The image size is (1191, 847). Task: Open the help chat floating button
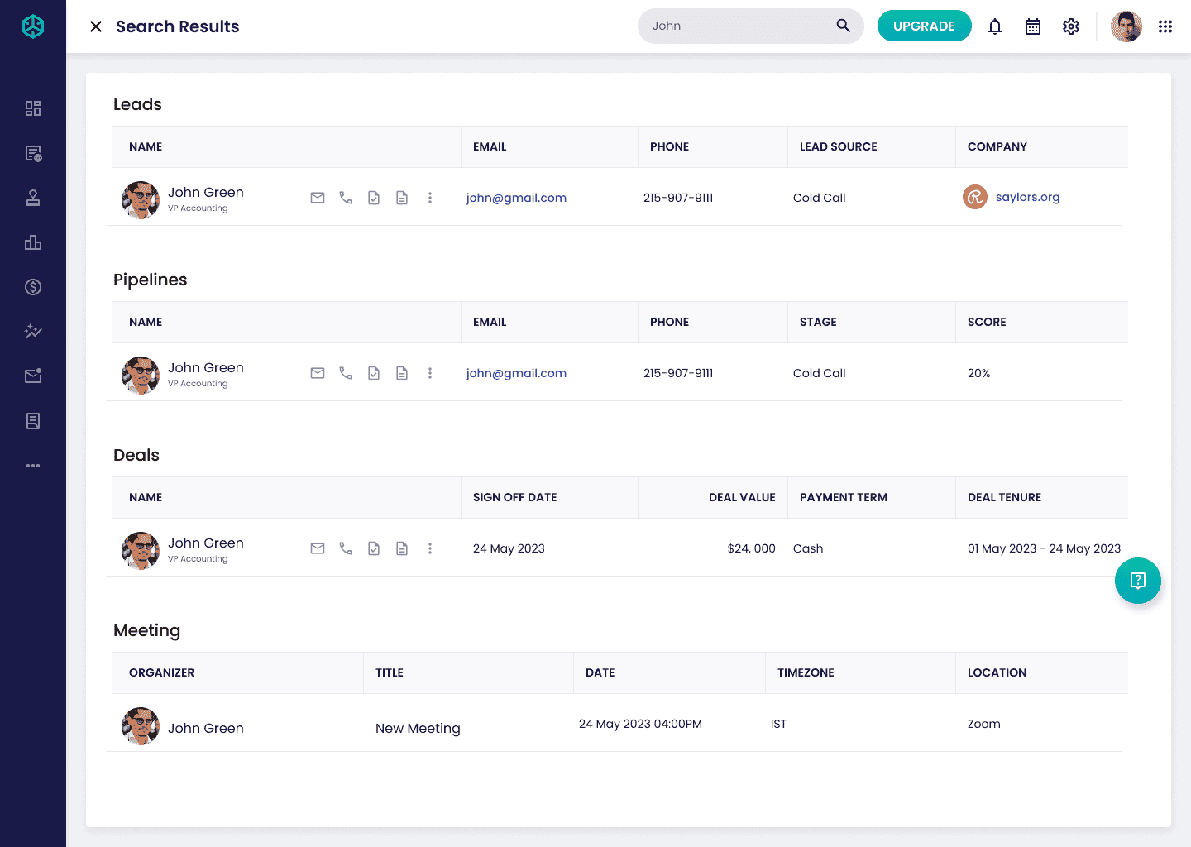1138,581
